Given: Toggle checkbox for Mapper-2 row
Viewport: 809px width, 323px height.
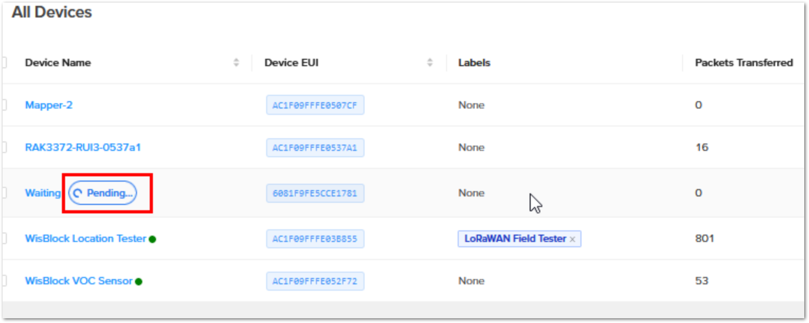Looking at the screenshot, I should coord(3,105).
